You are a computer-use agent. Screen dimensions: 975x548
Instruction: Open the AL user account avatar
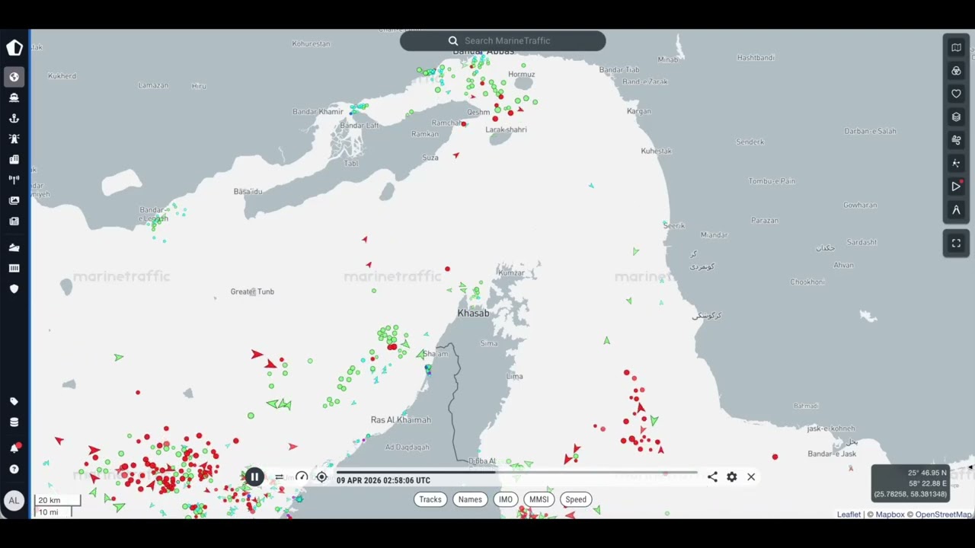pos(14,500)
